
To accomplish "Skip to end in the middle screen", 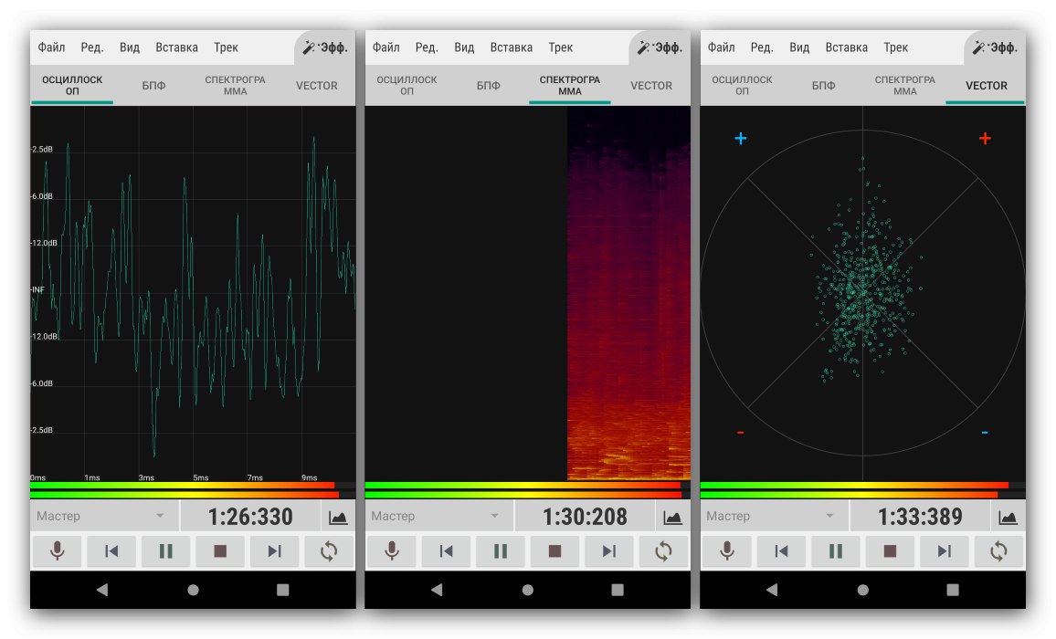I will pos(609,551).
